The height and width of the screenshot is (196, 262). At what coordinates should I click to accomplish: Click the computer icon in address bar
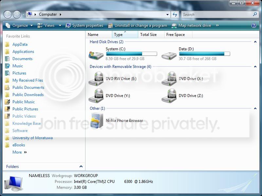click(29, 14)
